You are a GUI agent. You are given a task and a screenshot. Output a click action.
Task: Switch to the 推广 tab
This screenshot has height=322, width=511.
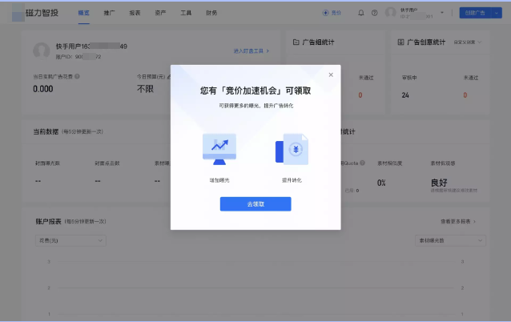click(x=109, y=13)
